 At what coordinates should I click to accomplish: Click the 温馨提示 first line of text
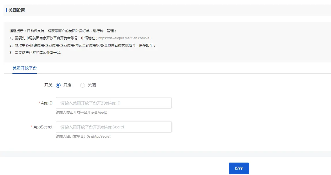(63, 31)
